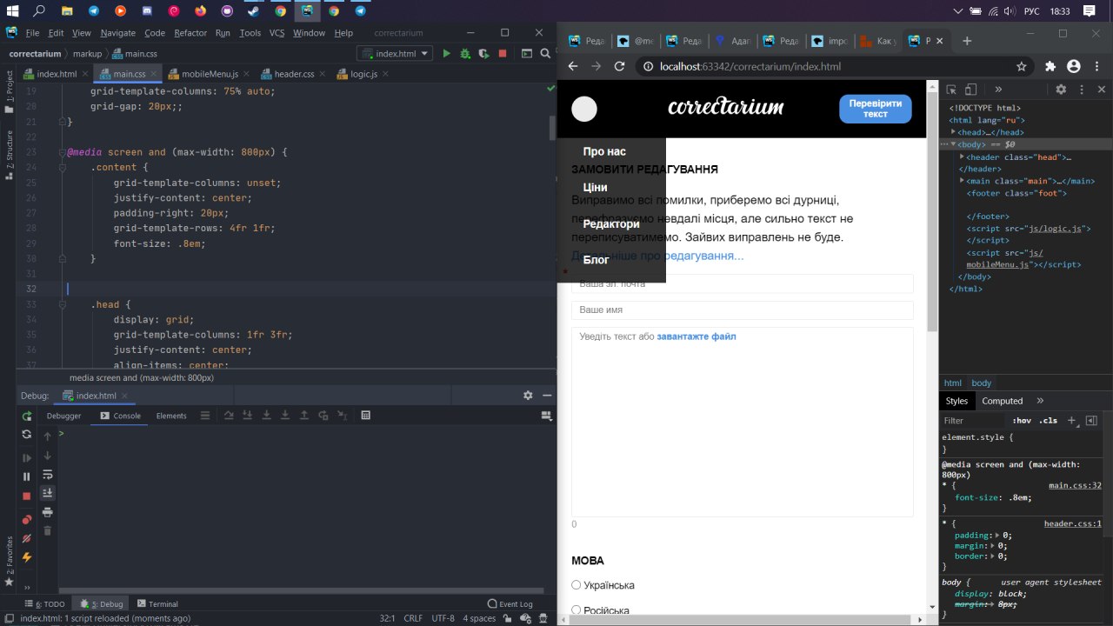Viewport: 1113px width, 626px height.
Task: Click завантажте файл link
Action: pyautogui.click(x=696, y=336)
